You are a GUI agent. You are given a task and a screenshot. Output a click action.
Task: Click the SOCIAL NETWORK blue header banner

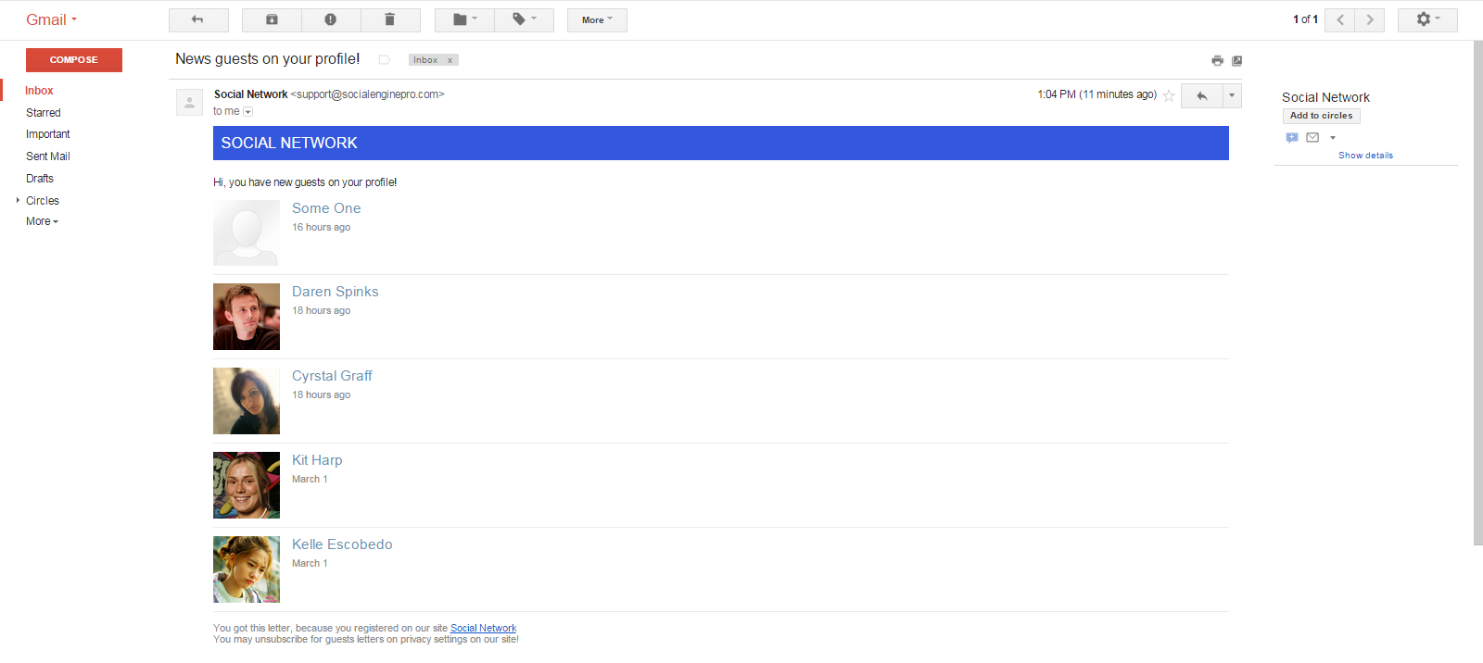pos(721,143)
